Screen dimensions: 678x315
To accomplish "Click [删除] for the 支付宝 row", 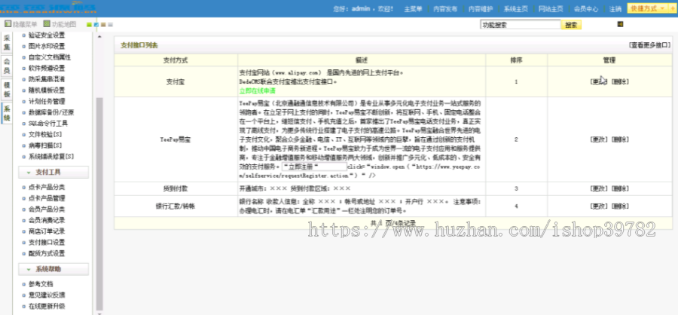I will tap(620, 82).
